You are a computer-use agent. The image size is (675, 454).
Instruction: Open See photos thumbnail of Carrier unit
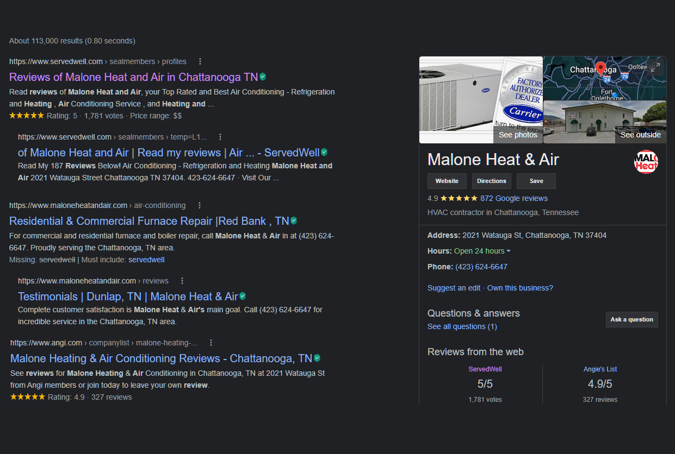[481, 100]
